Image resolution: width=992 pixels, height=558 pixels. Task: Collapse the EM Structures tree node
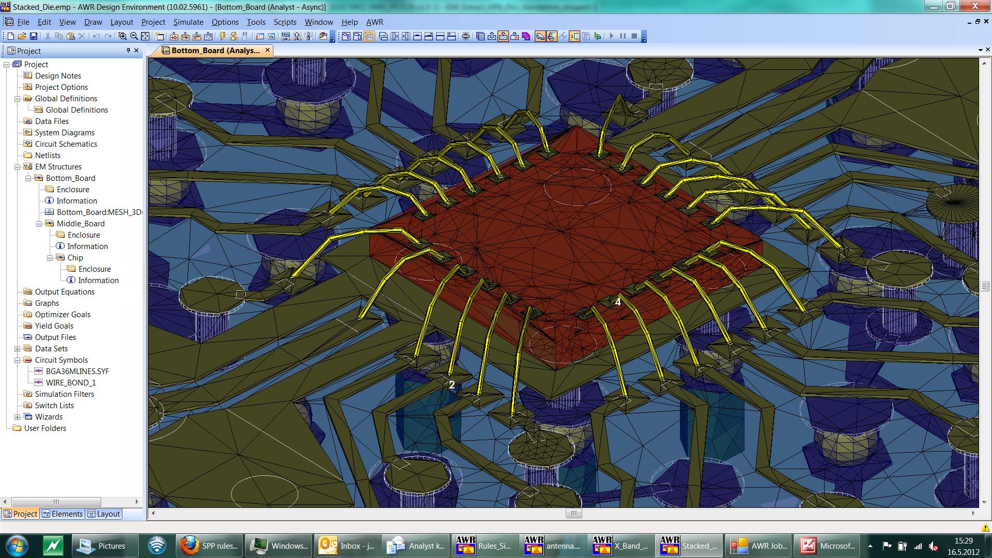(x=17, y=167)
